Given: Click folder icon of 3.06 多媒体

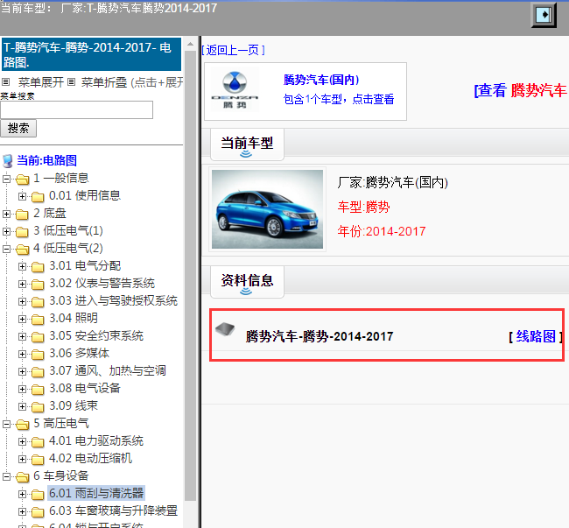Looking at the screenshot, I should (38, 354).
